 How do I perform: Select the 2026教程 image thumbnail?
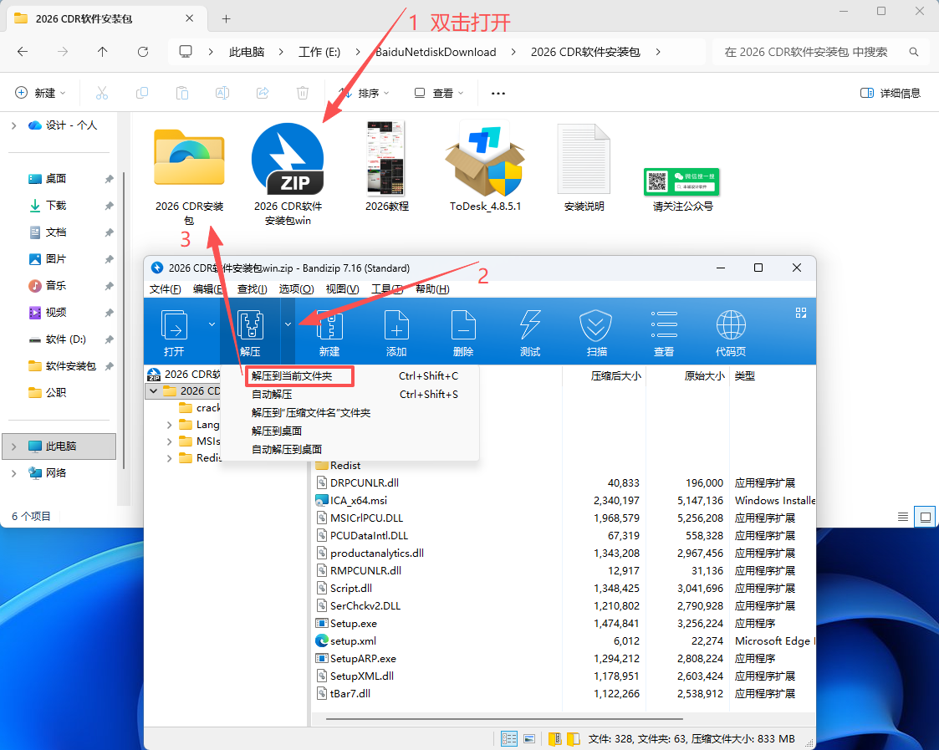point(386,158)
